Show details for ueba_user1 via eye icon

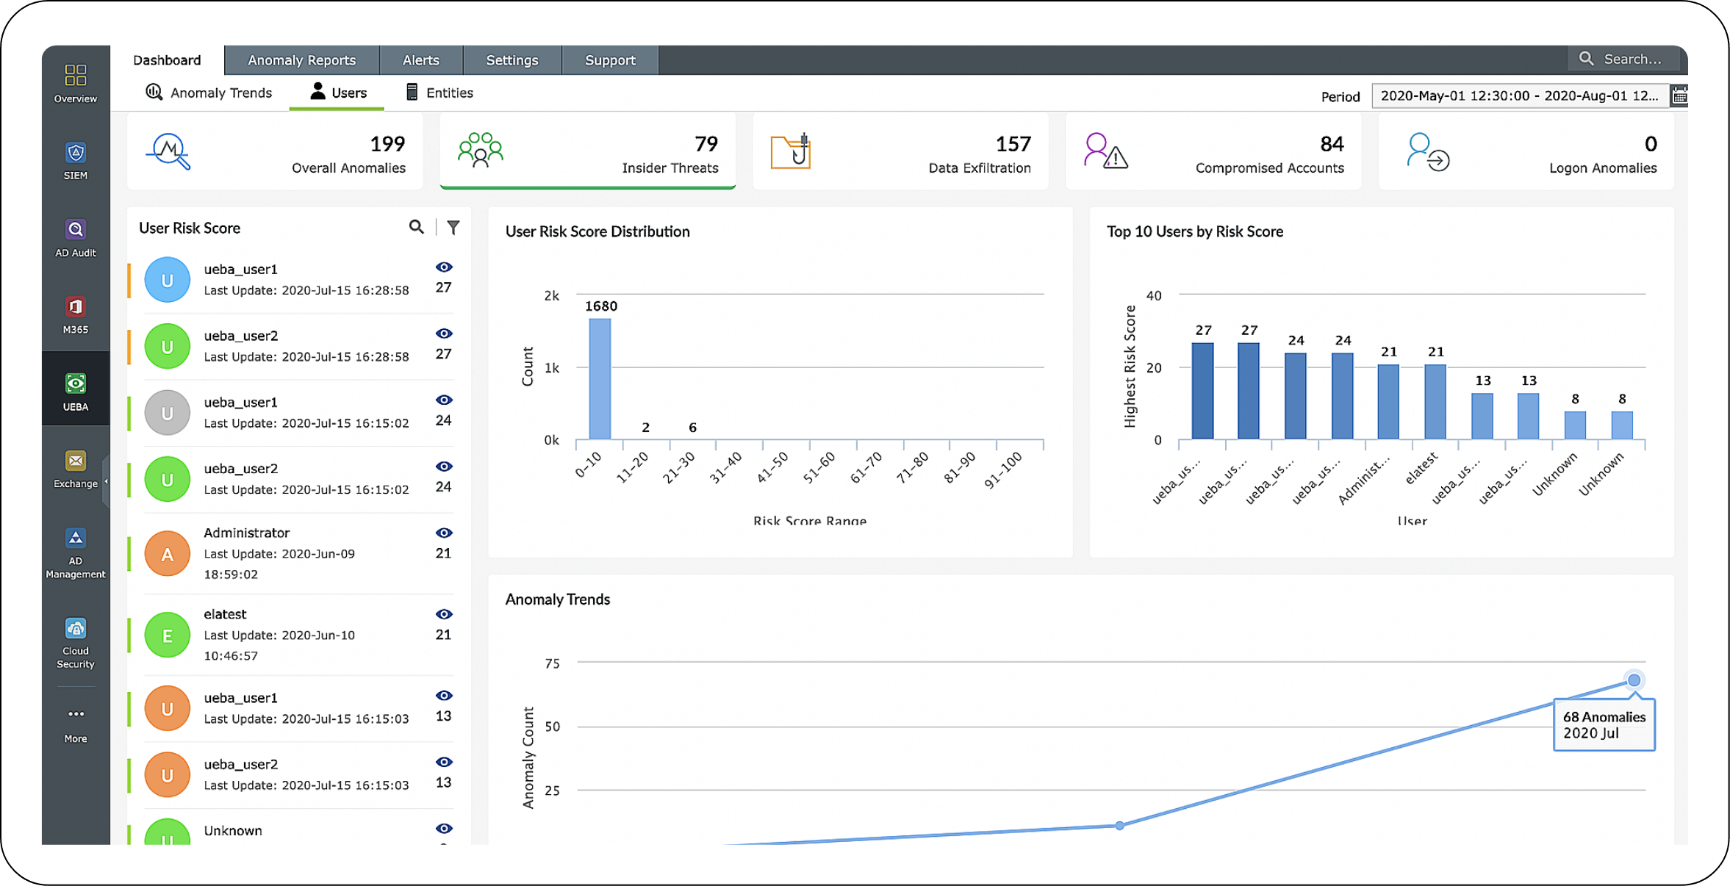[444, 266]
